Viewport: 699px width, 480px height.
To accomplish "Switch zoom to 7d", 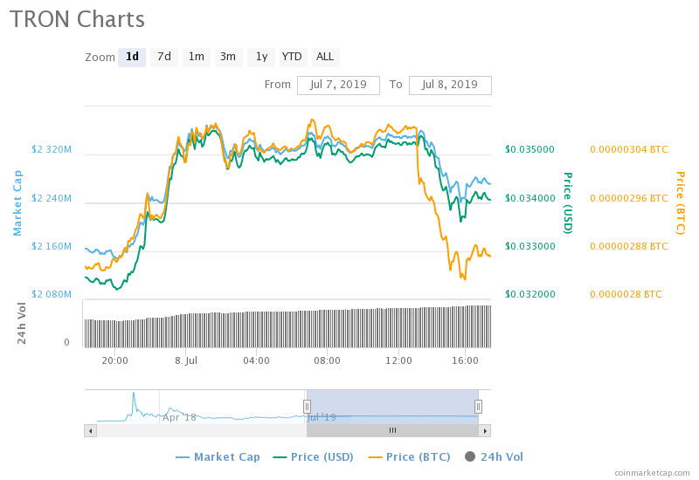I will [x=163, y=57].
